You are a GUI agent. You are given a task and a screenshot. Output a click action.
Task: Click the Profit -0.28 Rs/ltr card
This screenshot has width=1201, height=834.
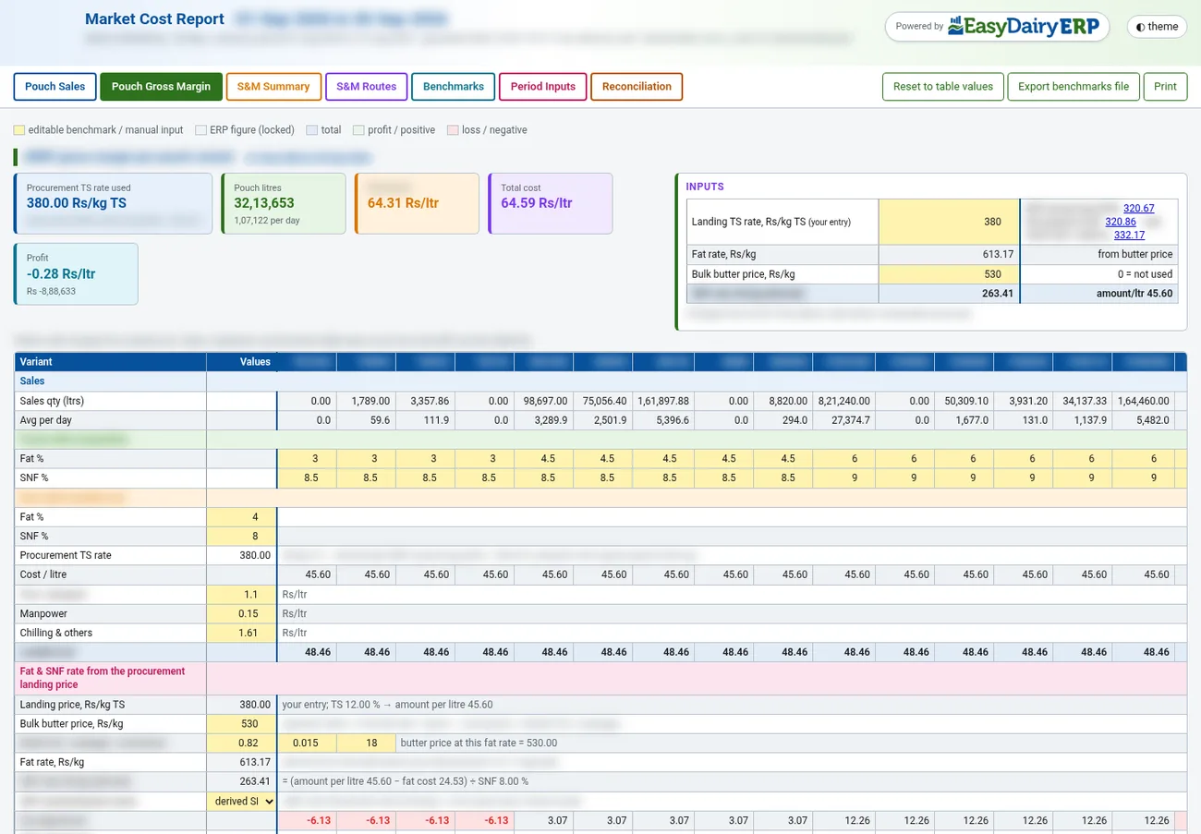76,273
